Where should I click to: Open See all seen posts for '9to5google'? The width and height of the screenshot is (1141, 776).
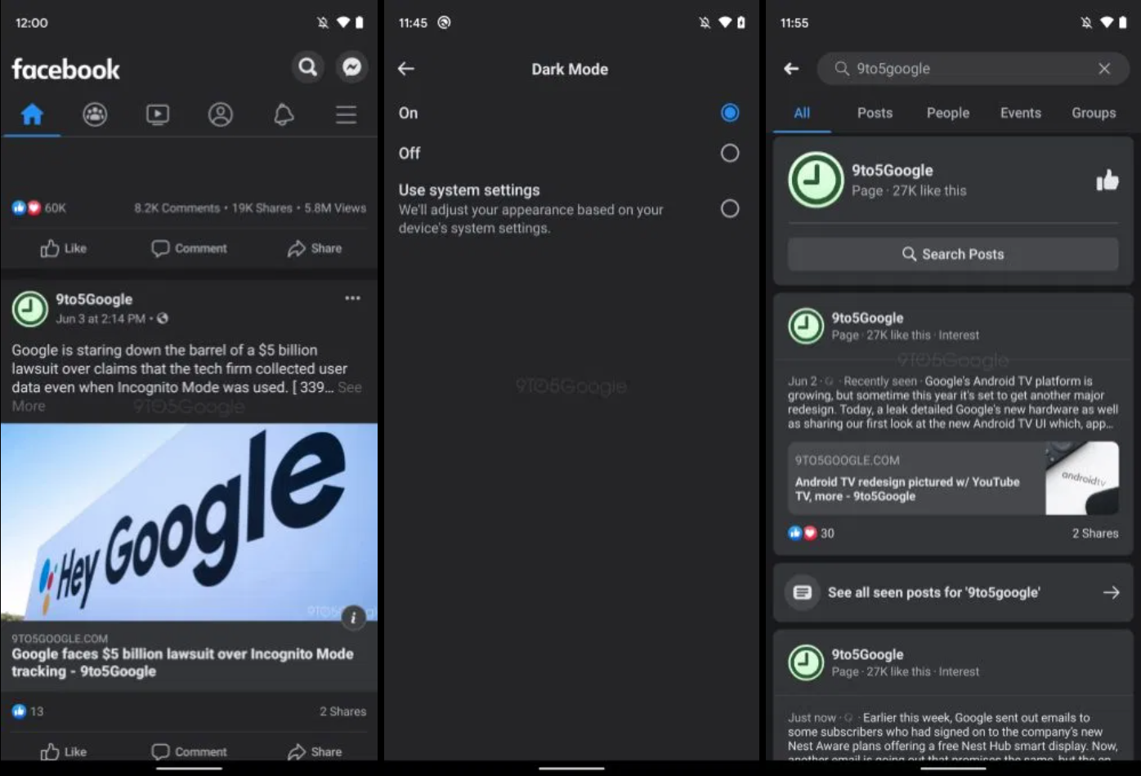click(x=953, y=592)
